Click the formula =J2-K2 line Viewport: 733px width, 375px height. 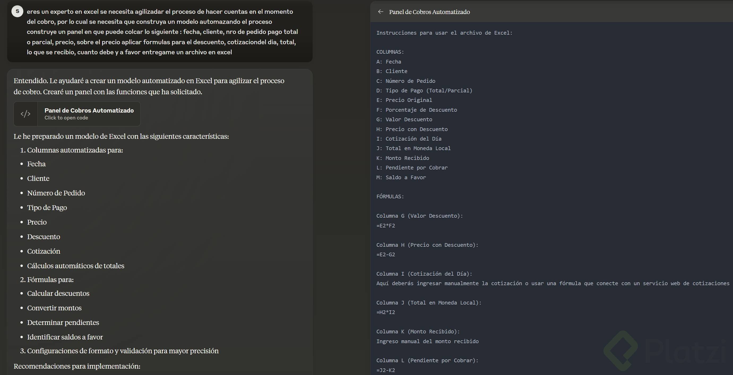click(x=386, y=370)
